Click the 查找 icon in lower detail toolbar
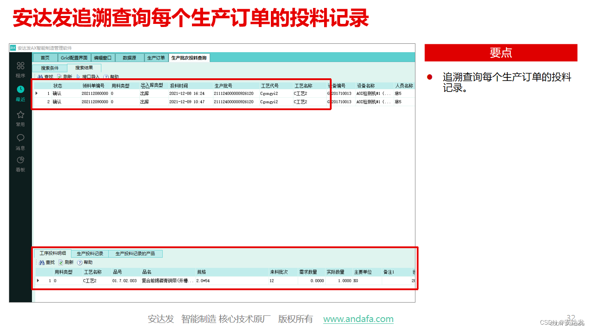The image size is (591, 330). pyautogui.click(x=42, y=262)
